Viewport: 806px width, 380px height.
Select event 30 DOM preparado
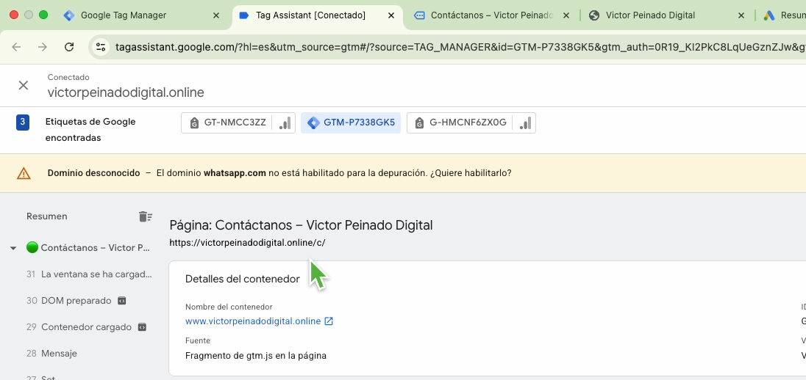pyautogui.click(x=69, y=301)
